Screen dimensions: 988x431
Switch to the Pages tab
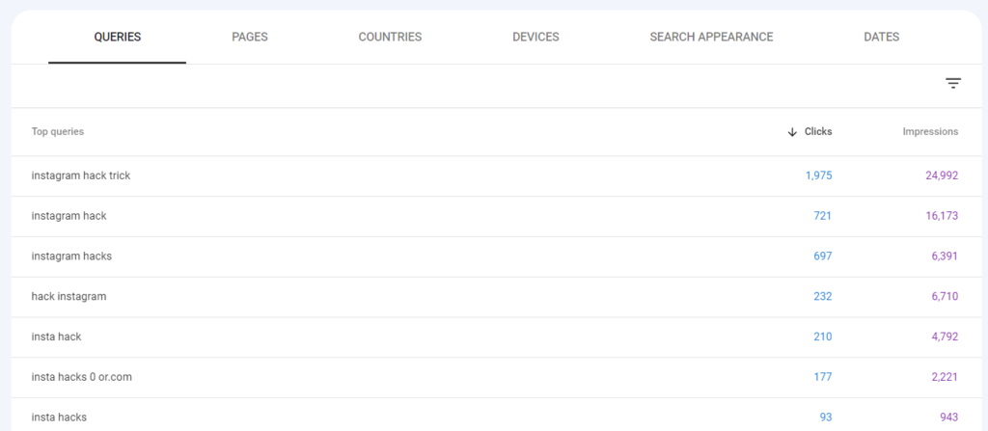pyautogui.click(x=250, y=38)
